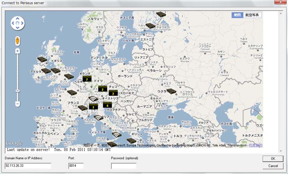Click the Port field showing 8014
This screenshot has height=174, width=288.
pos(76,166)
